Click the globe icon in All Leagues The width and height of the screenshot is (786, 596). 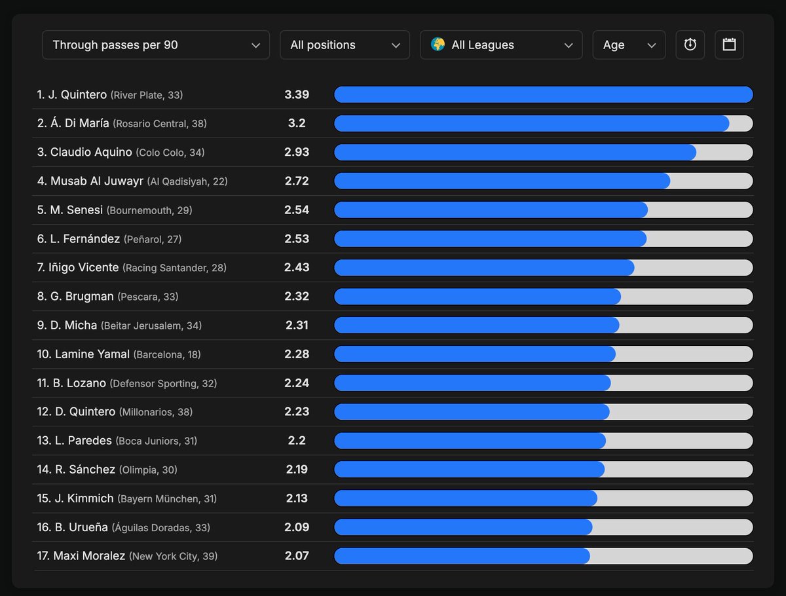click(x=438, y=45)
